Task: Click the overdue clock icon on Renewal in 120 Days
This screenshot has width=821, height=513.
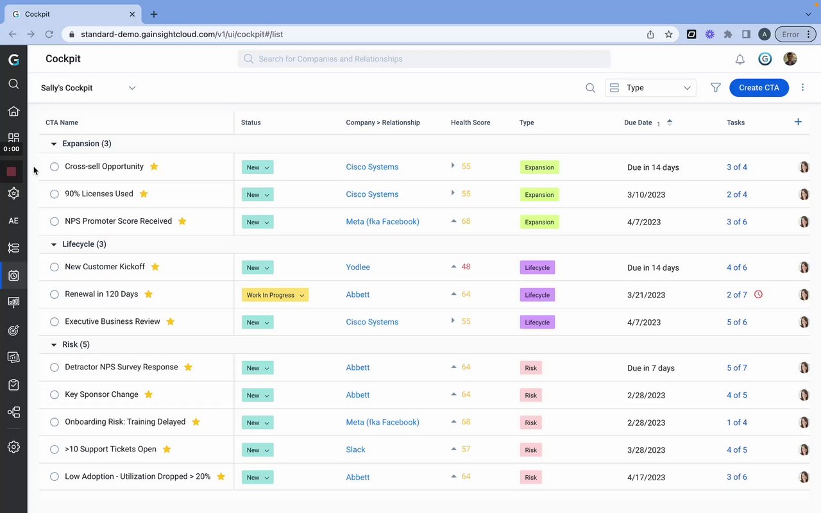Action: [x=758, y=294]
